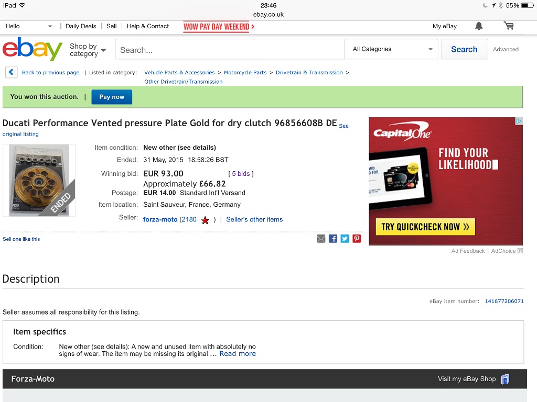
Task: Open the Shop by category dropdown
Action: point(88,50)
